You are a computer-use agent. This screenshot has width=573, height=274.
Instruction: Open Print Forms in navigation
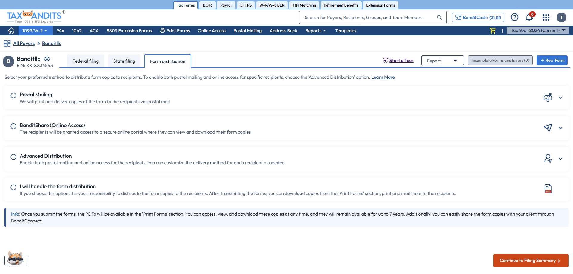pos(175,31)
